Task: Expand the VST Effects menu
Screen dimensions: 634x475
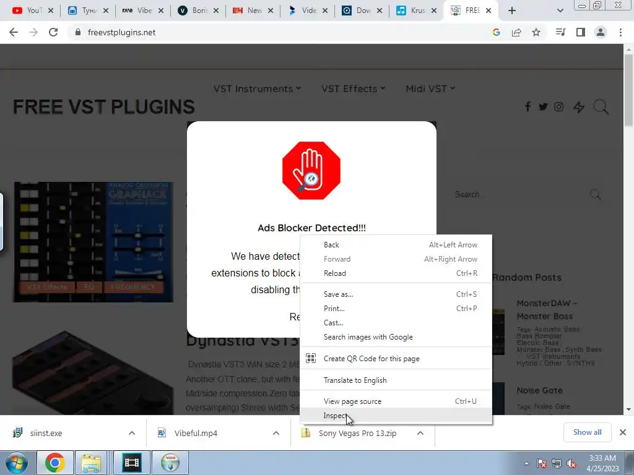Action: (x=353, y=88)
